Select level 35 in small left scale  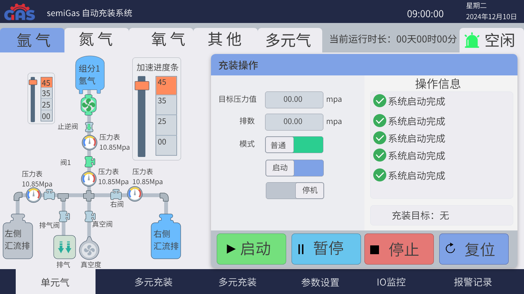click(x=46, y=93)
